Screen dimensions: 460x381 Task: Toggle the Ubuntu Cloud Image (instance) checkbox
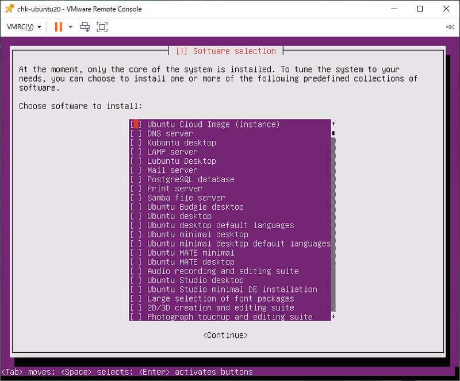136,124
